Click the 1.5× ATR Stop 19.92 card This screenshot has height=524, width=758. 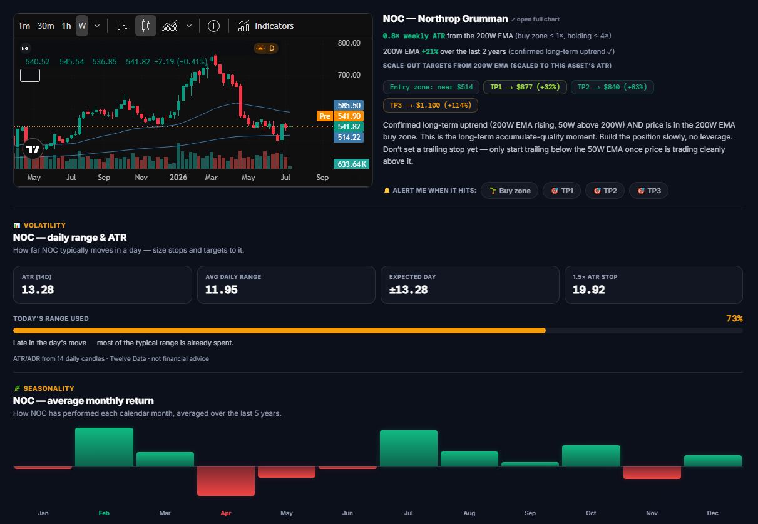653,285
